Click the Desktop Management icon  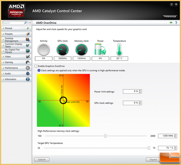(28, 39)
